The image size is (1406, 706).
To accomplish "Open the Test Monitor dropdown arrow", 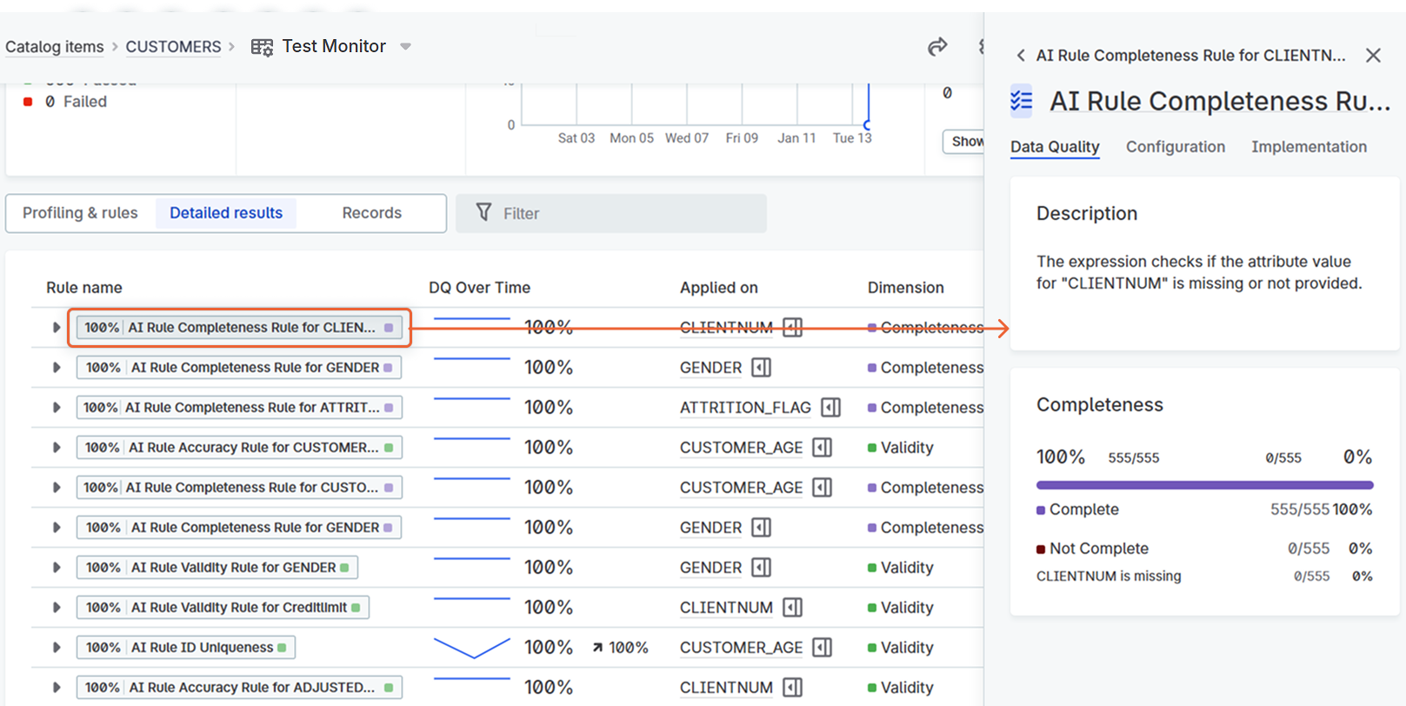I will 405,47.
